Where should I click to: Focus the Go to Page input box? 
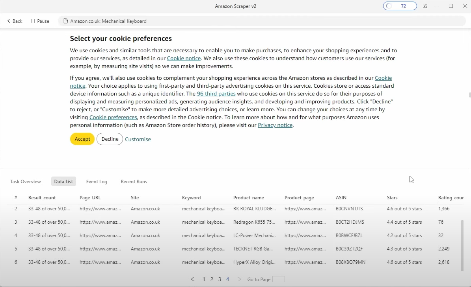278,279
